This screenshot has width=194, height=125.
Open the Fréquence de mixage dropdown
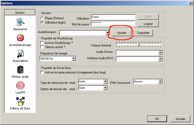74,58
